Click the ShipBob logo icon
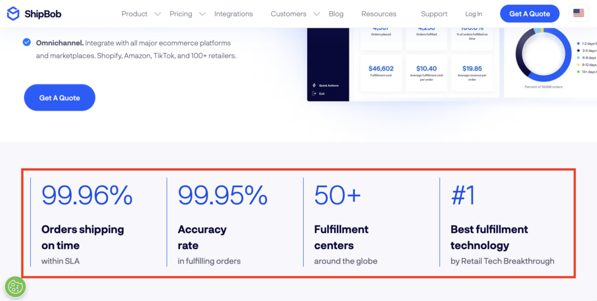The image size is (597, 301). pos(13,13)
